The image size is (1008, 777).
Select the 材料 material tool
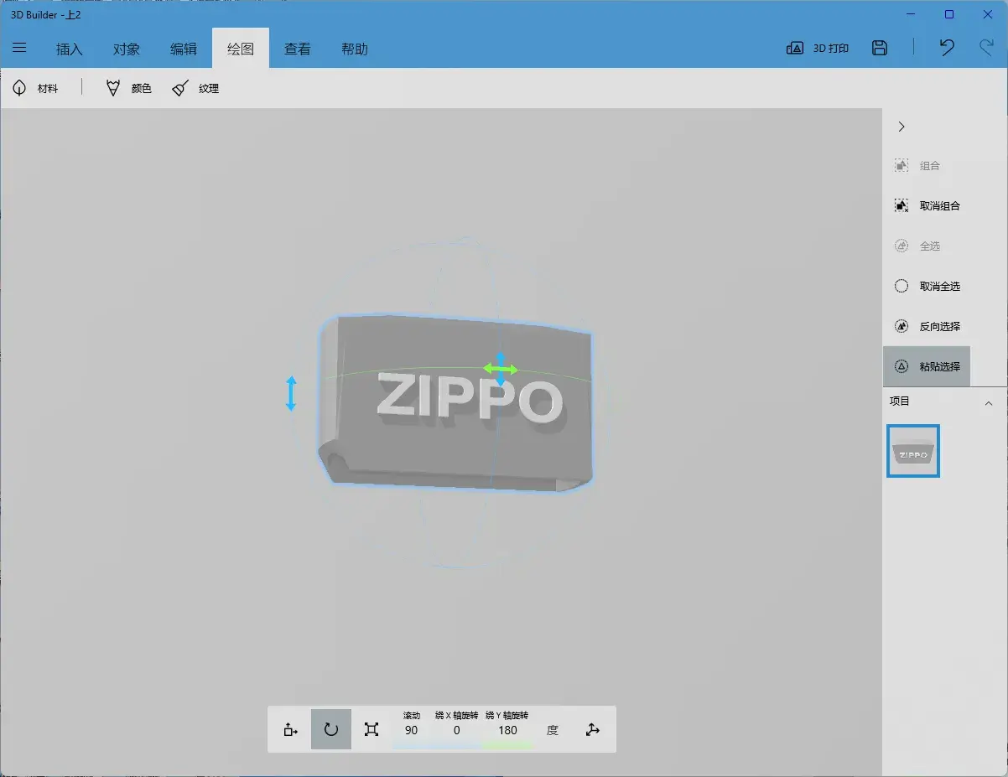[x=36, y=88]
